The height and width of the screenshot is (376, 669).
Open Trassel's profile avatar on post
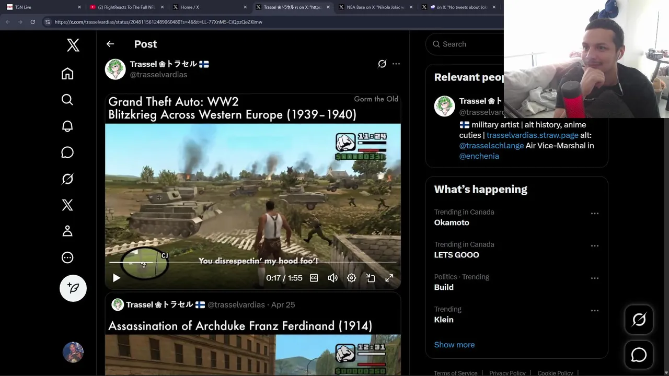pyautogui.click(x=116, y=69)
